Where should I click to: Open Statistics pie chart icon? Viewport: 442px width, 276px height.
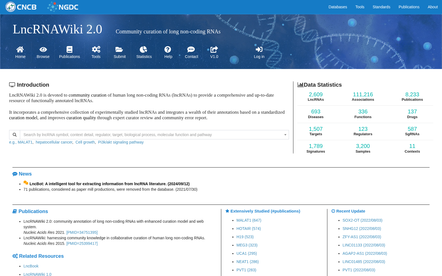(x=144, y=49)
